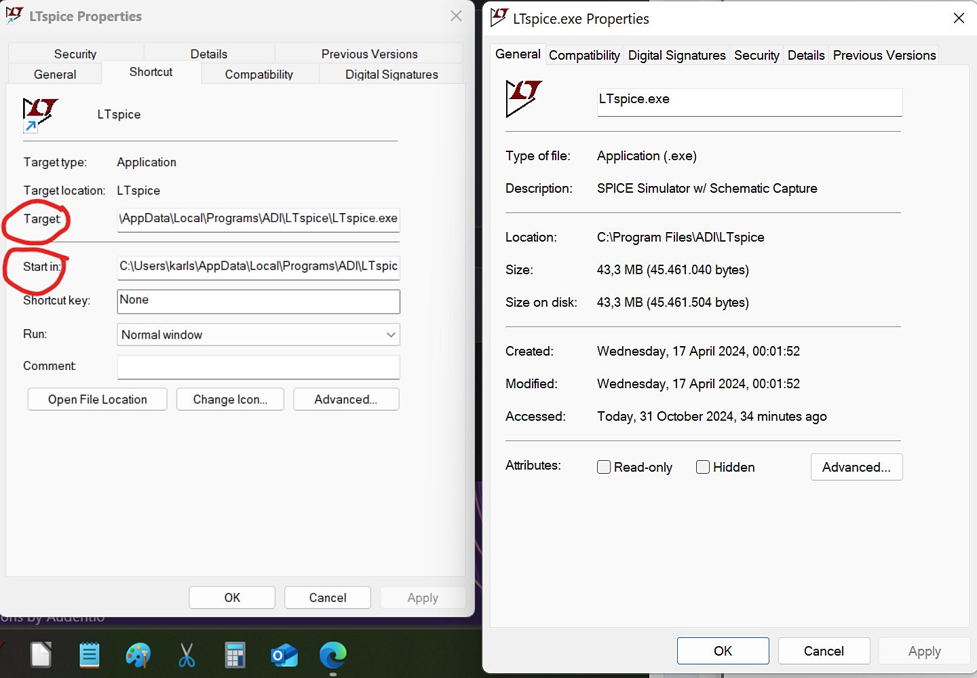Viewport: 977px width, 678px height.
Task: Open Advanced... attributes in LTspice.exe Properties
Action: pos(856,467)
